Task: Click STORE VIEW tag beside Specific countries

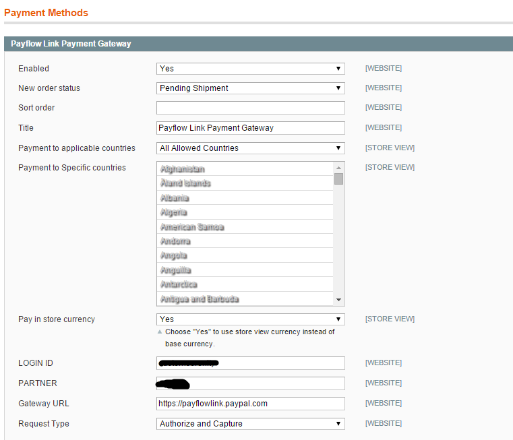Action: click(390, 168)
